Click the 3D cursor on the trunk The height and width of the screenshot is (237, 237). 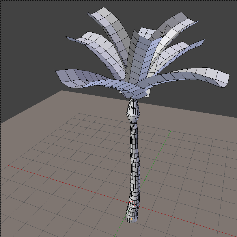[132, 204]
